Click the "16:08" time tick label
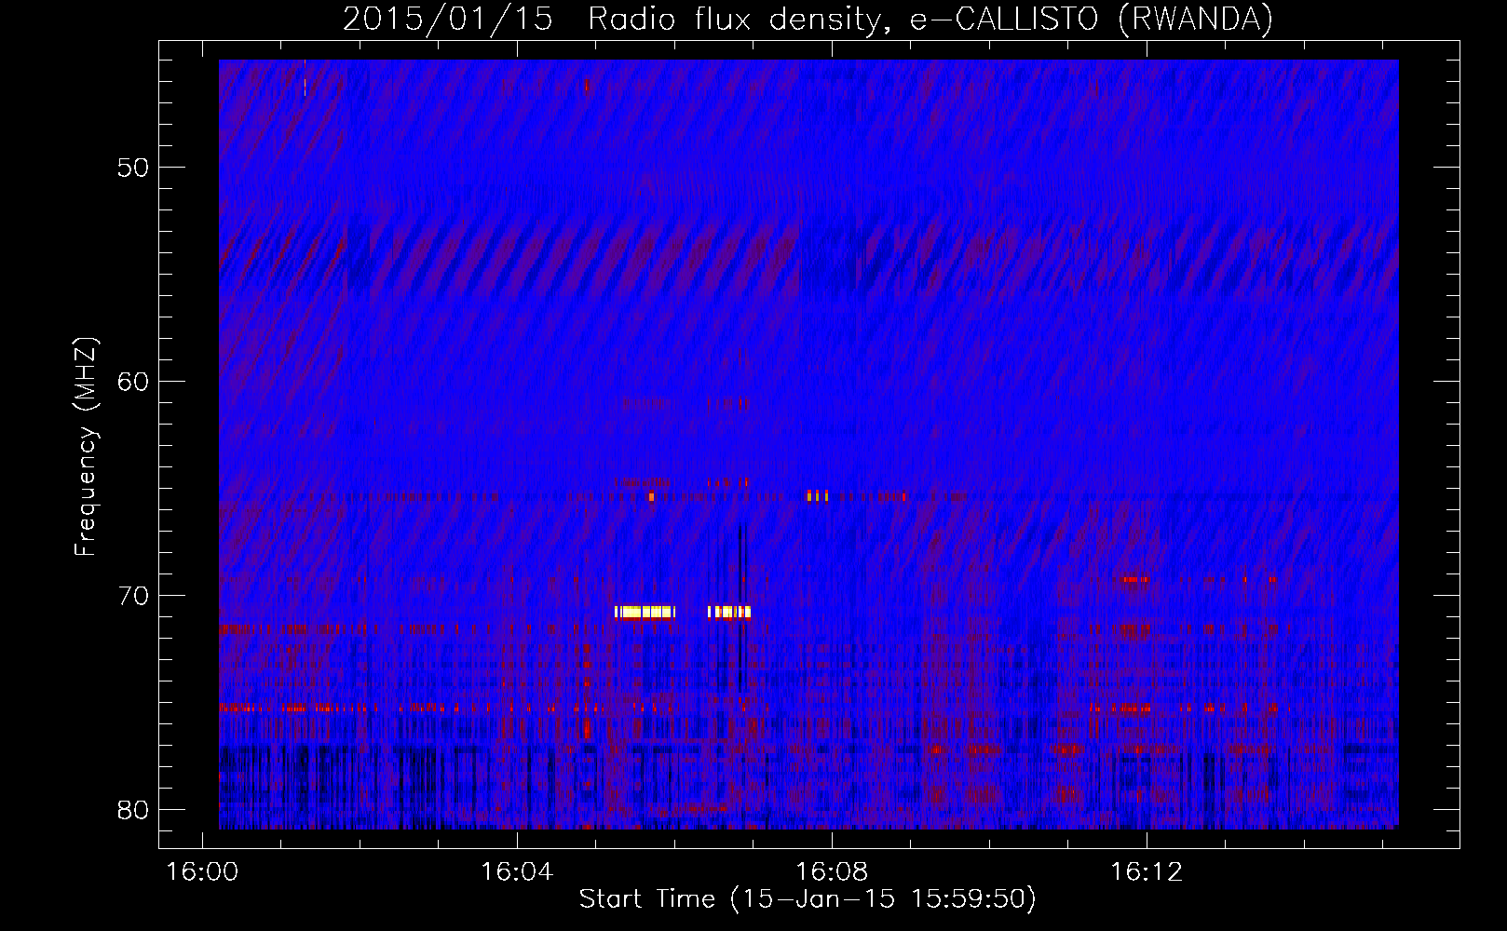This screenshot has width=1507, height=931. (x=832, y=872)
